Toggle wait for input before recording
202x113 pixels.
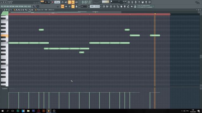tap(66, 2)
